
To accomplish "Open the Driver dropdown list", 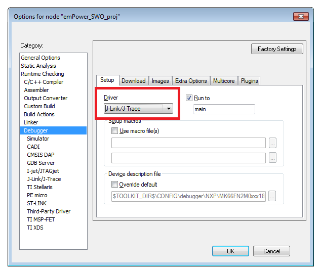I will pyautogui.click(x=169, y=109).
